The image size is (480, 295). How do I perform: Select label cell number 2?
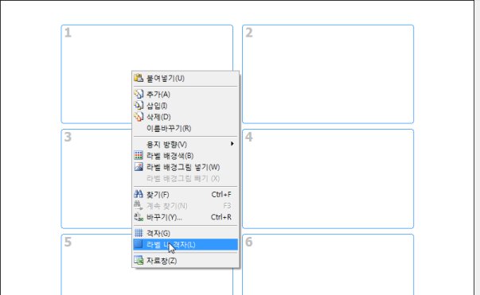point(328,74)
